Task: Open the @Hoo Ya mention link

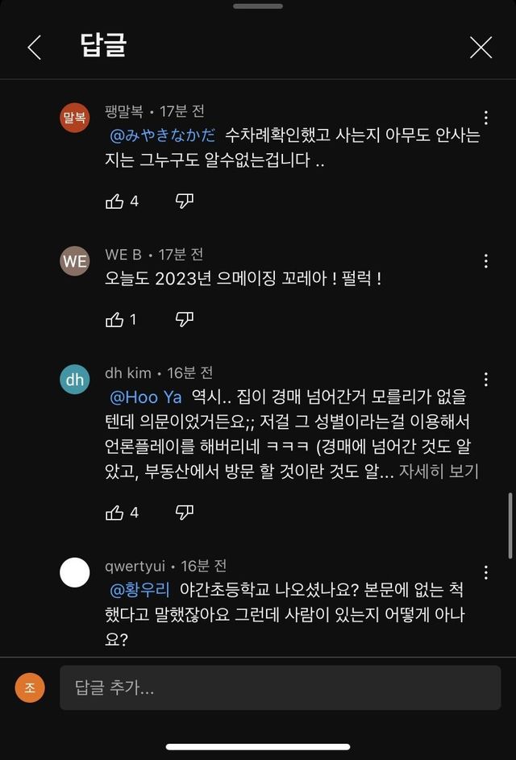Action: coord(146,398)
